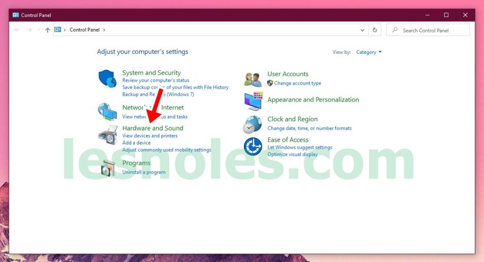The width and height of the screenshot is (484, 262).
Task: Expand chevron after Control Panel breadcrumb
Action: 104,30
